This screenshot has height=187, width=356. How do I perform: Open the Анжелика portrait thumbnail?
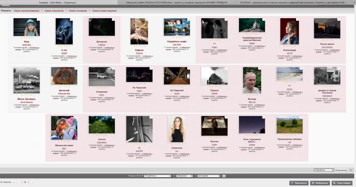click(x=177, y=129)
